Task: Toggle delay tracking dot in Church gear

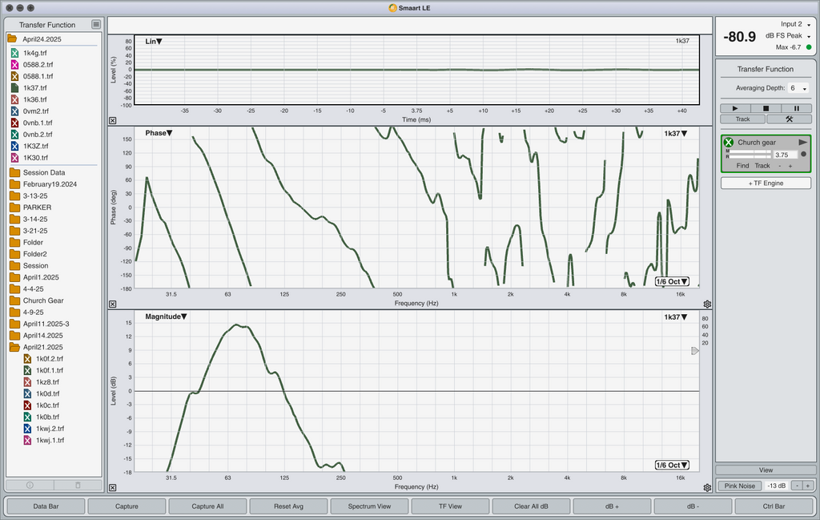Action: coord(804,155)
